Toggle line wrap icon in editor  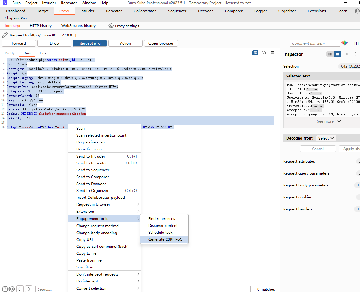click(x=255, y=53)
